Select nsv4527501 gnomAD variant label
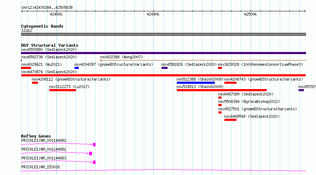 (x=257, y=109)
